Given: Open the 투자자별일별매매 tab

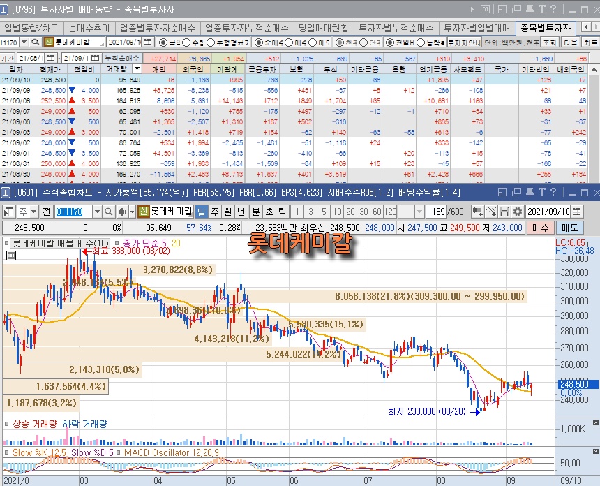Looking at the screenshot, I should [x=477, y=28].
